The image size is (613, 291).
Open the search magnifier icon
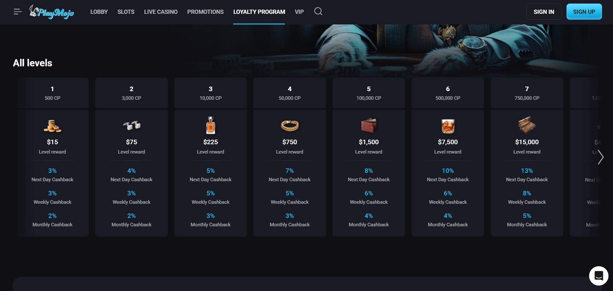(318, 12)
